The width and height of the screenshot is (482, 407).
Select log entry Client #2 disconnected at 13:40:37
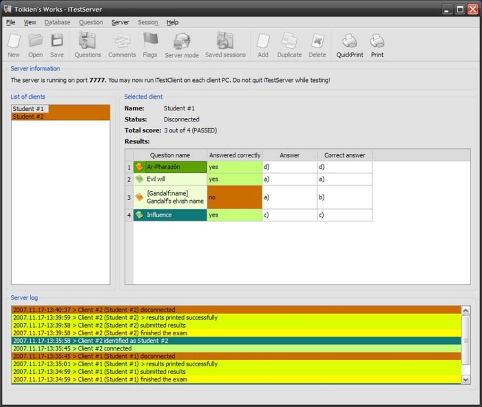[x=236, y=310]
